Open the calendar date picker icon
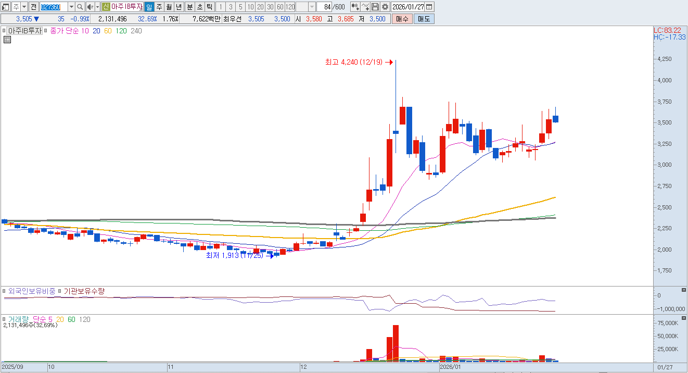688x373 pixels. pos(429,7)
